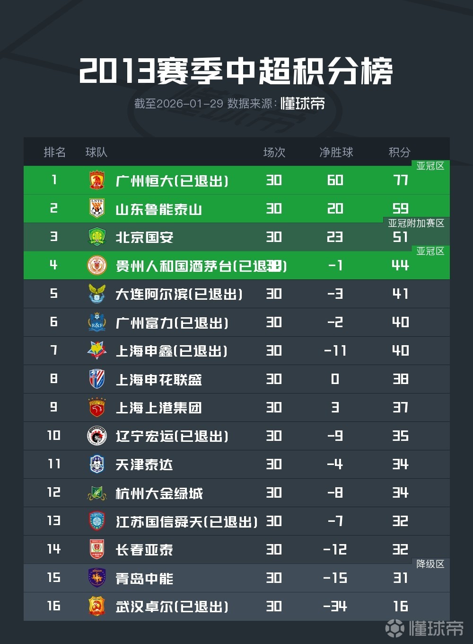Select the 积分 column header

(399, 152)
